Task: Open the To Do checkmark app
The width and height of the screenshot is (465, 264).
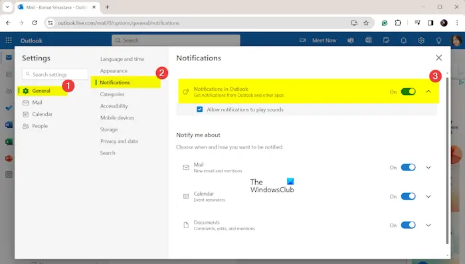Action: [9, 107]
